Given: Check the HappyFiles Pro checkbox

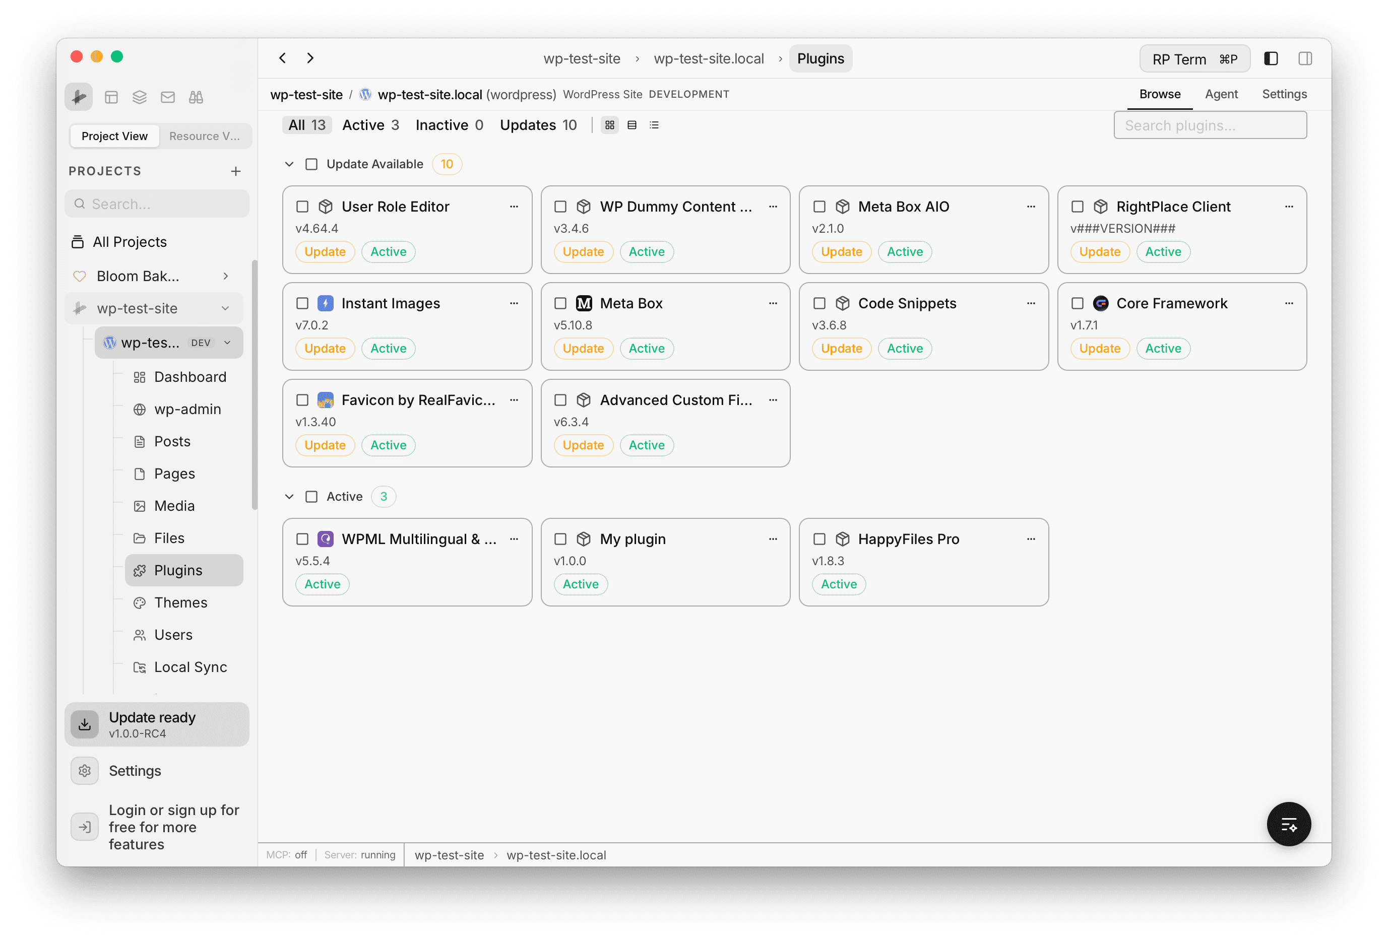Looking at the screenshot, I should click(819, 538).
